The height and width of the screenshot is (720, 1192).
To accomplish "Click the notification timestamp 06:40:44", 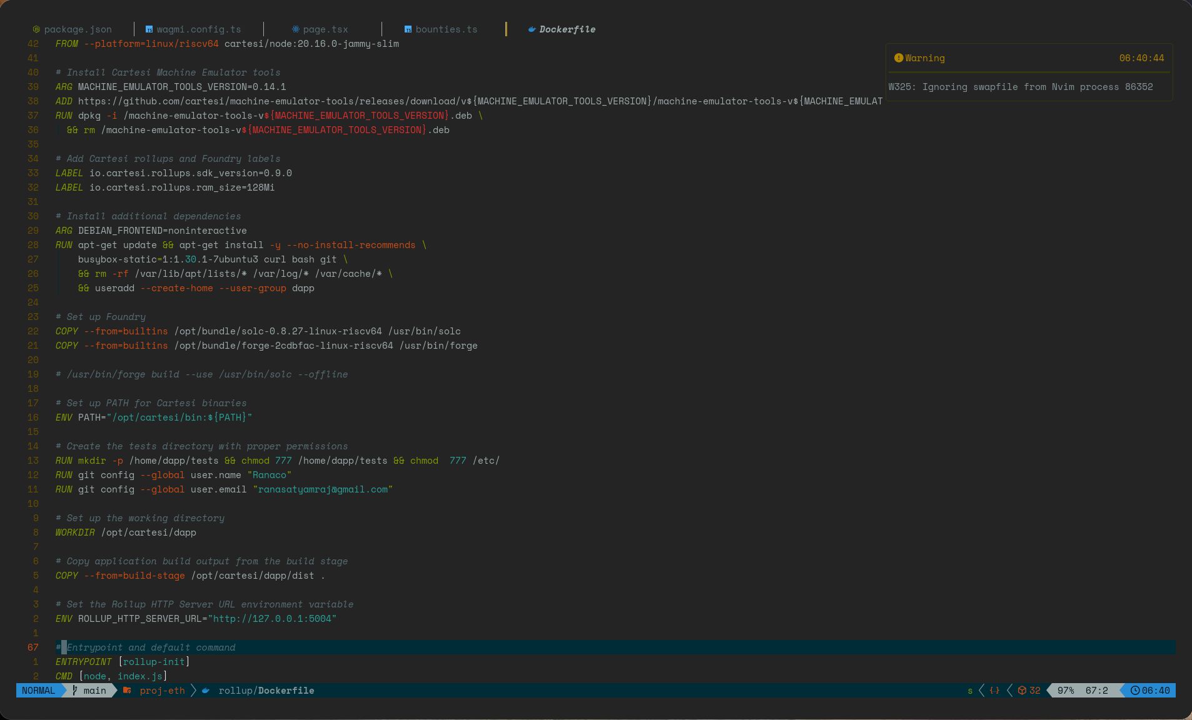I will coord(1141,58).
